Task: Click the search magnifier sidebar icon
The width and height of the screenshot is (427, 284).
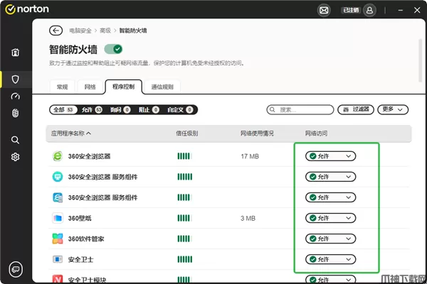Action: click(x=15, y=140)
